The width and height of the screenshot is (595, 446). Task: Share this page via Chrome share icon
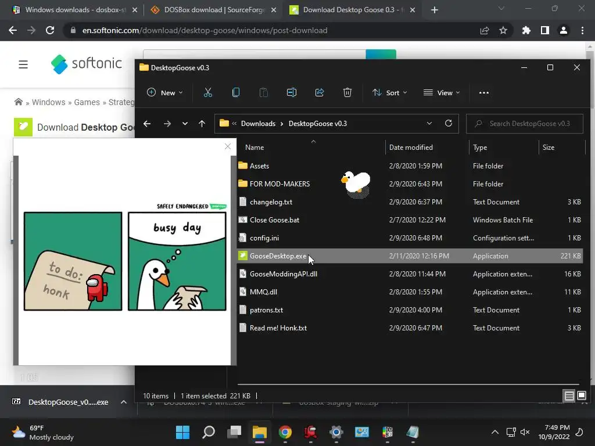[x=485, y=30]
